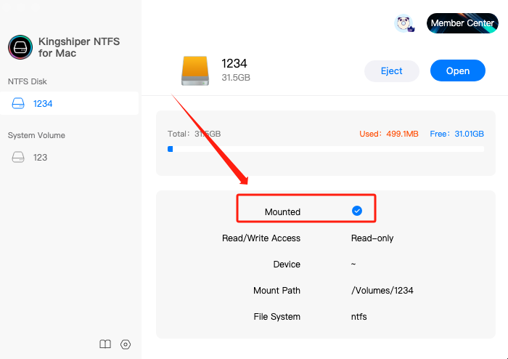The width and height of the screenshot is (508, 359).
Task: Click the disk icon beside 1234 in sidebar
Action: coord(18,103)
